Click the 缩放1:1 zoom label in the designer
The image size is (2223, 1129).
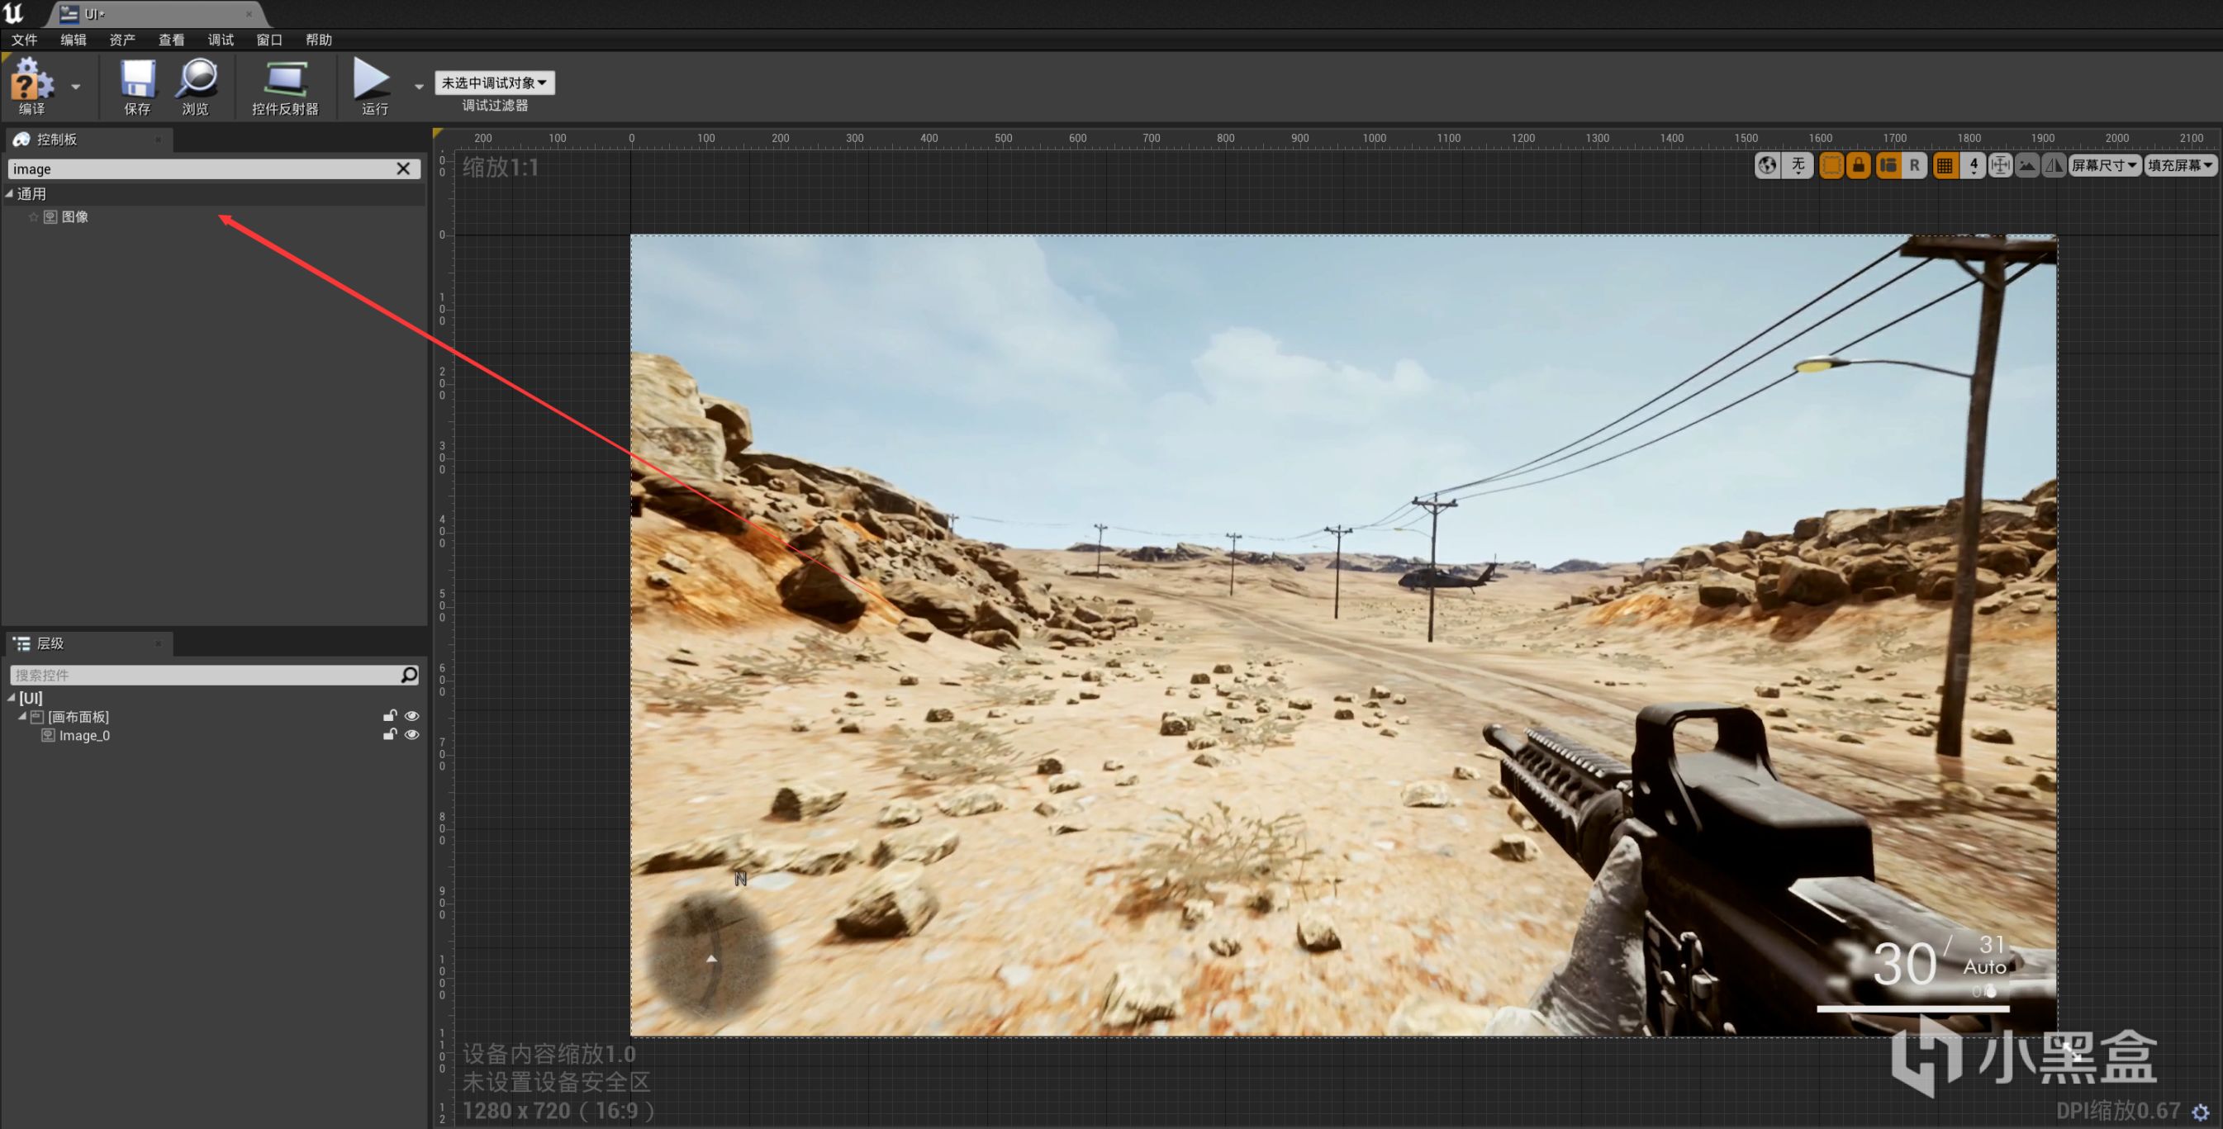click(500, 168)
